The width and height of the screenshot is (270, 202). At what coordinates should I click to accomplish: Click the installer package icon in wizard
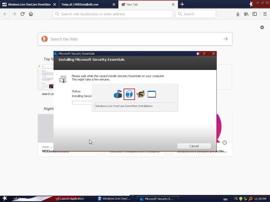[63, 79]
